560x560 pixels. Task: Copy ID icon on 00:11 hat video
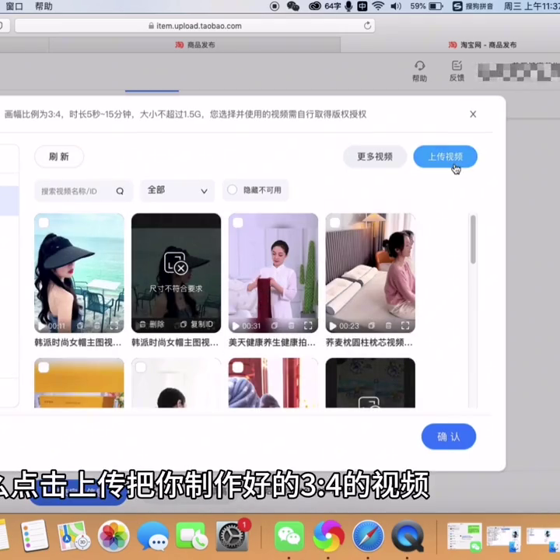point(80,325)
